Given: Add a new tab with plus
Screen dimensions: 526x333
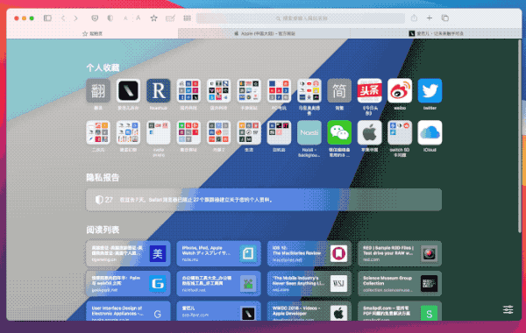Looking at the screenshot, I should click(430, 18).
